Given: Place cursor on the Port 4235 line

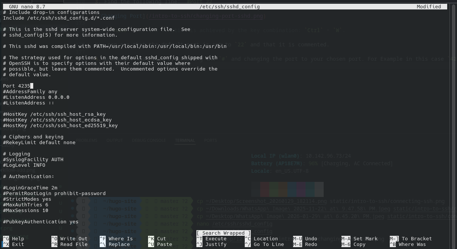Looking at the screenshot, I should tap(17, 86).
